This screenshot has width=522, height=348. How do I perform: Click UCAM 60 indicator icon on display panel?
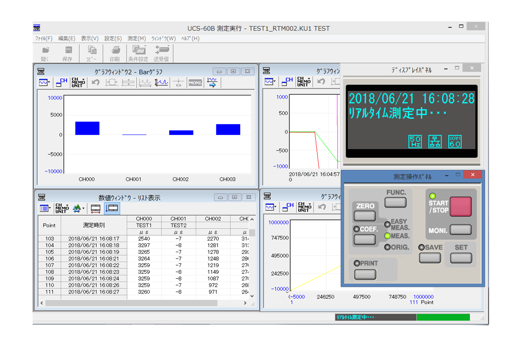(x=455, y=141)
